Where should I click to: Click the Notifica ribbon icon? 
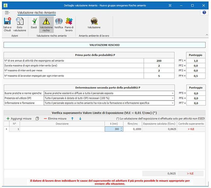tap(59, 22)
